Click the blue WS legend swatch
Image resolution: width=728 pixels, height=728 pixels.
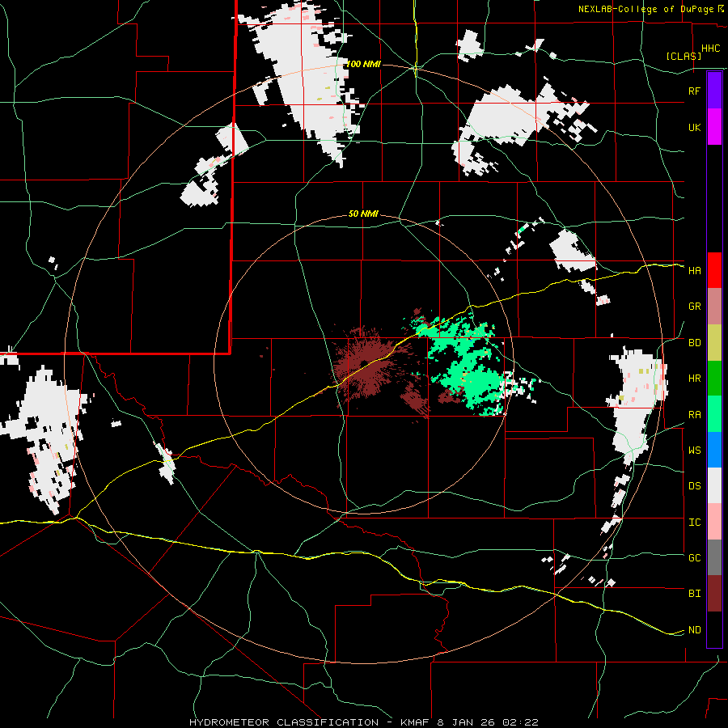[x=714, y=450]
